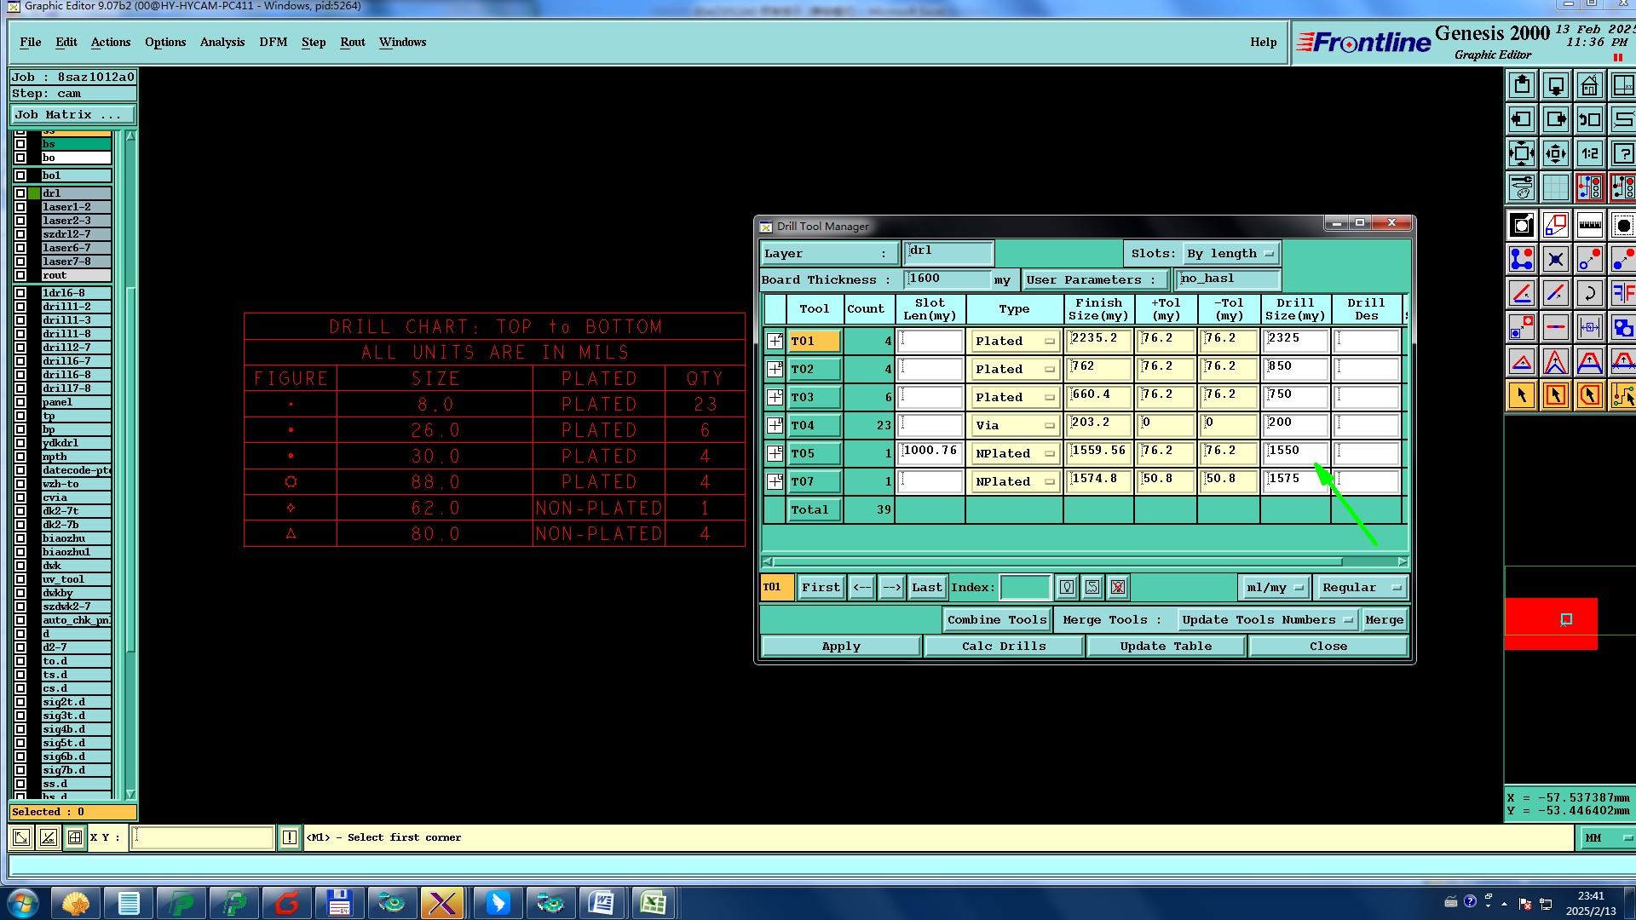Toggle checkbox for the rout layer
Image resolution: width=1636 pixels, height=920 pixels.
click(20, 275)
